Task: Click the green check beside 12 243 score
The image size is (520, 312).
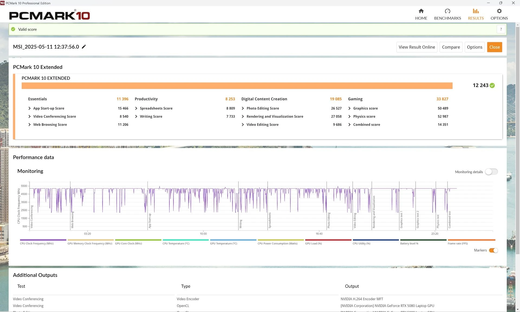Action: (x=492, y=86)
